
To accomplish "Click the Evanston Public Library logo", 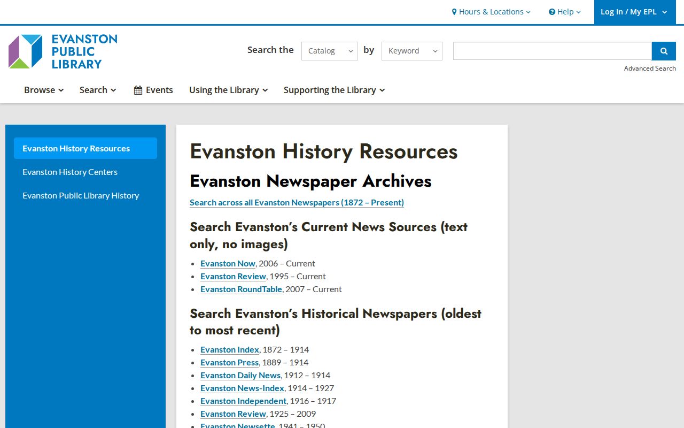I will (63, 51).
